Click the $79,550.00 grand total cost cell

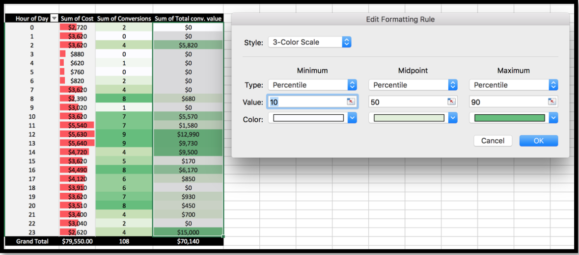point(77,241)
